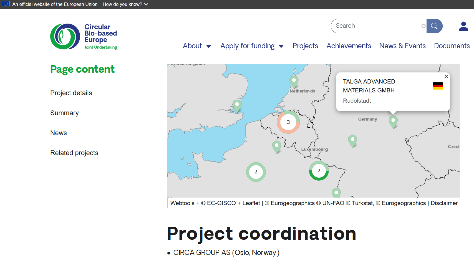474x260 pixels.
Task: Click the Circular Bio-based Europe logo
Action: (x=84, y=37)
